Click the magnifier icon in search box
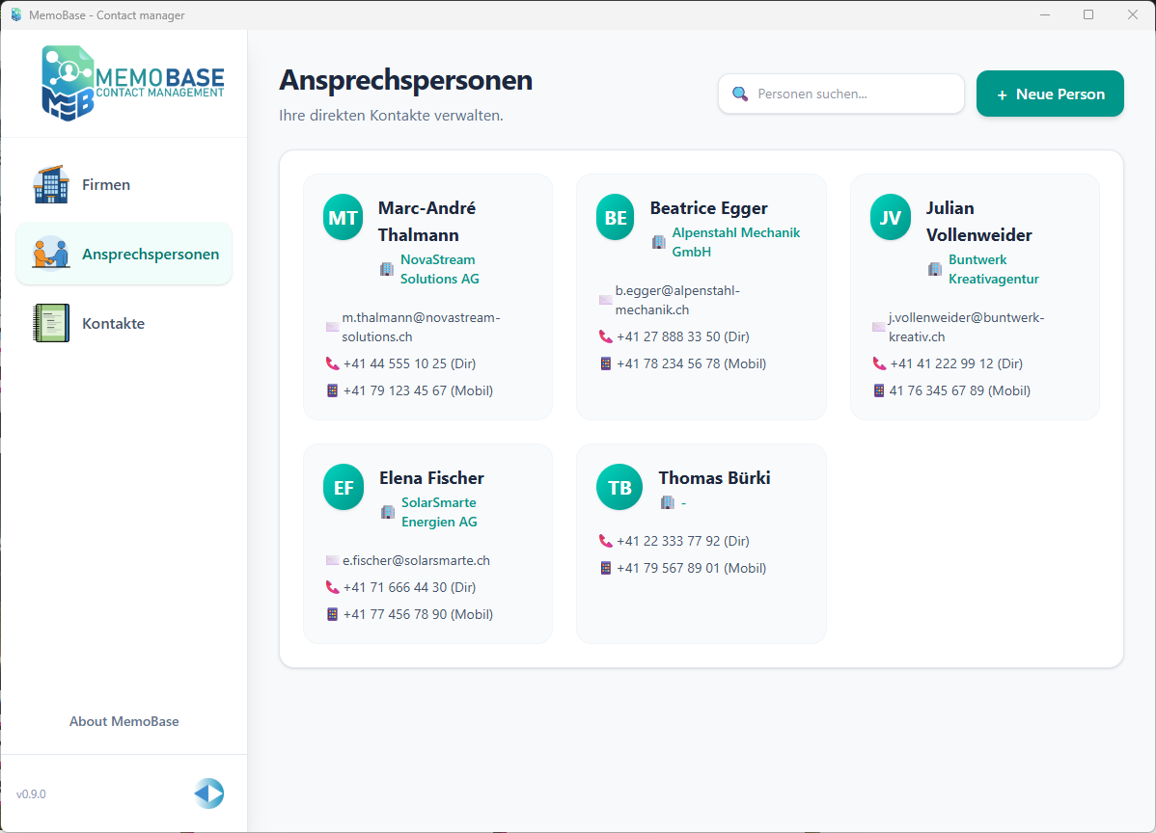The width and height of the screenshot is (1156, 833). pyautogui.click(x=739, y=94)
